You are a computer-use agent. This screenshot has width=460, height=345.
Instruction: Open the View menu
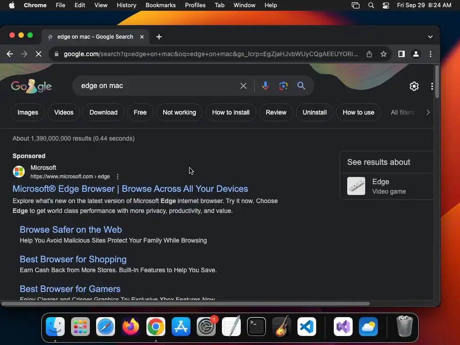(x=101, y=5)
